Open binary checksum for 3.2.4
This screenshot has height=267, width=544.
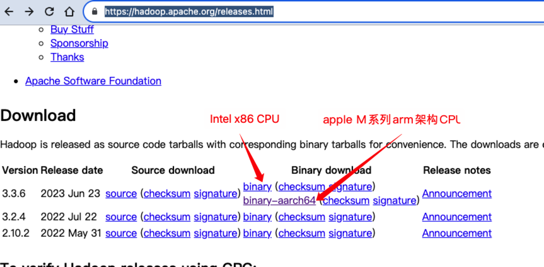tap(301, 217)
